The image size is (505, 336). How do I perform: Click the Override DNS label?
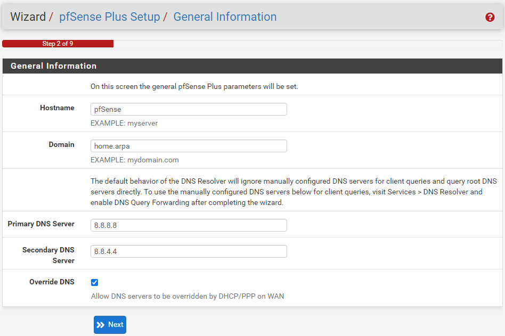click(x=52, y=282)
